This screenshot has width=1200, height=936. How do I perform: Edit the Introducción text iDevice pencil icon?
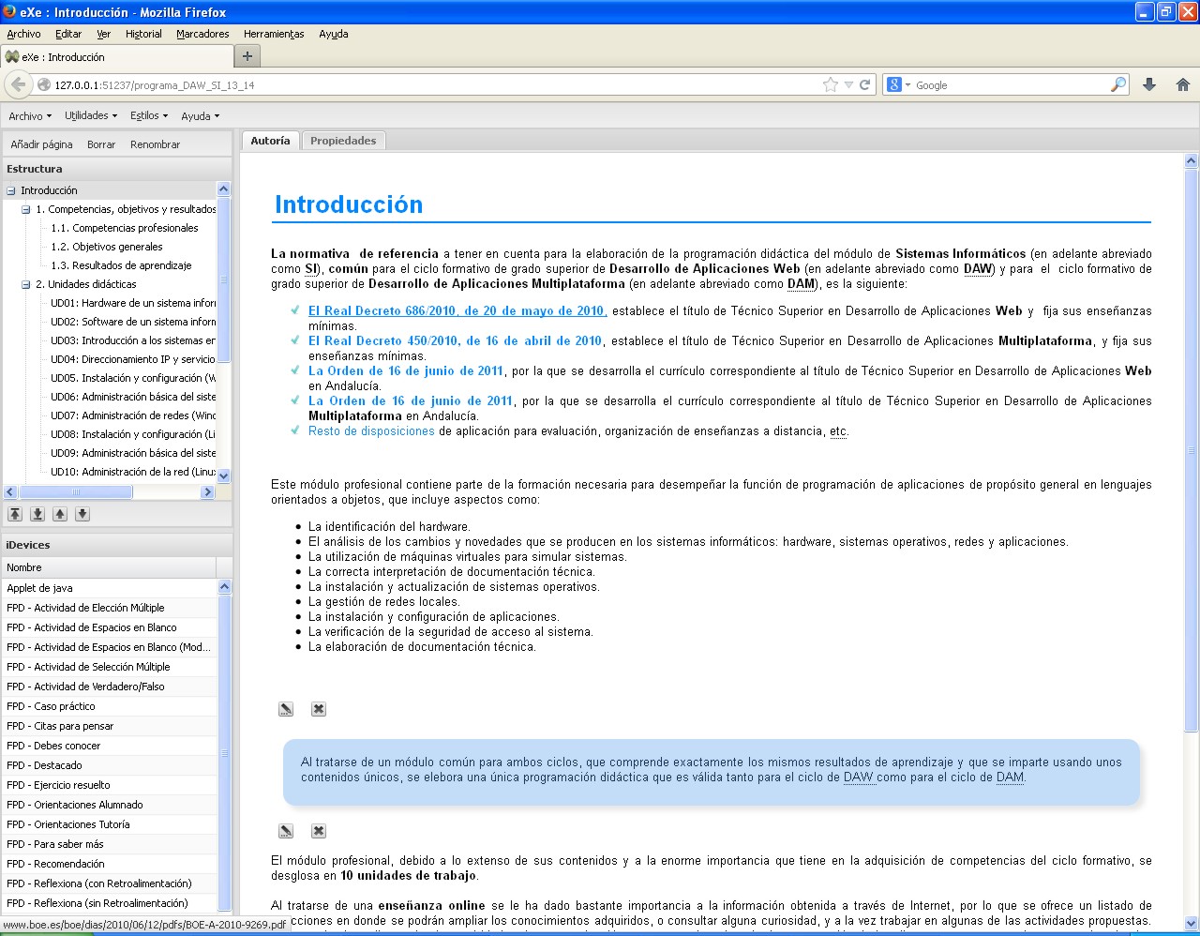pos(286,709)
